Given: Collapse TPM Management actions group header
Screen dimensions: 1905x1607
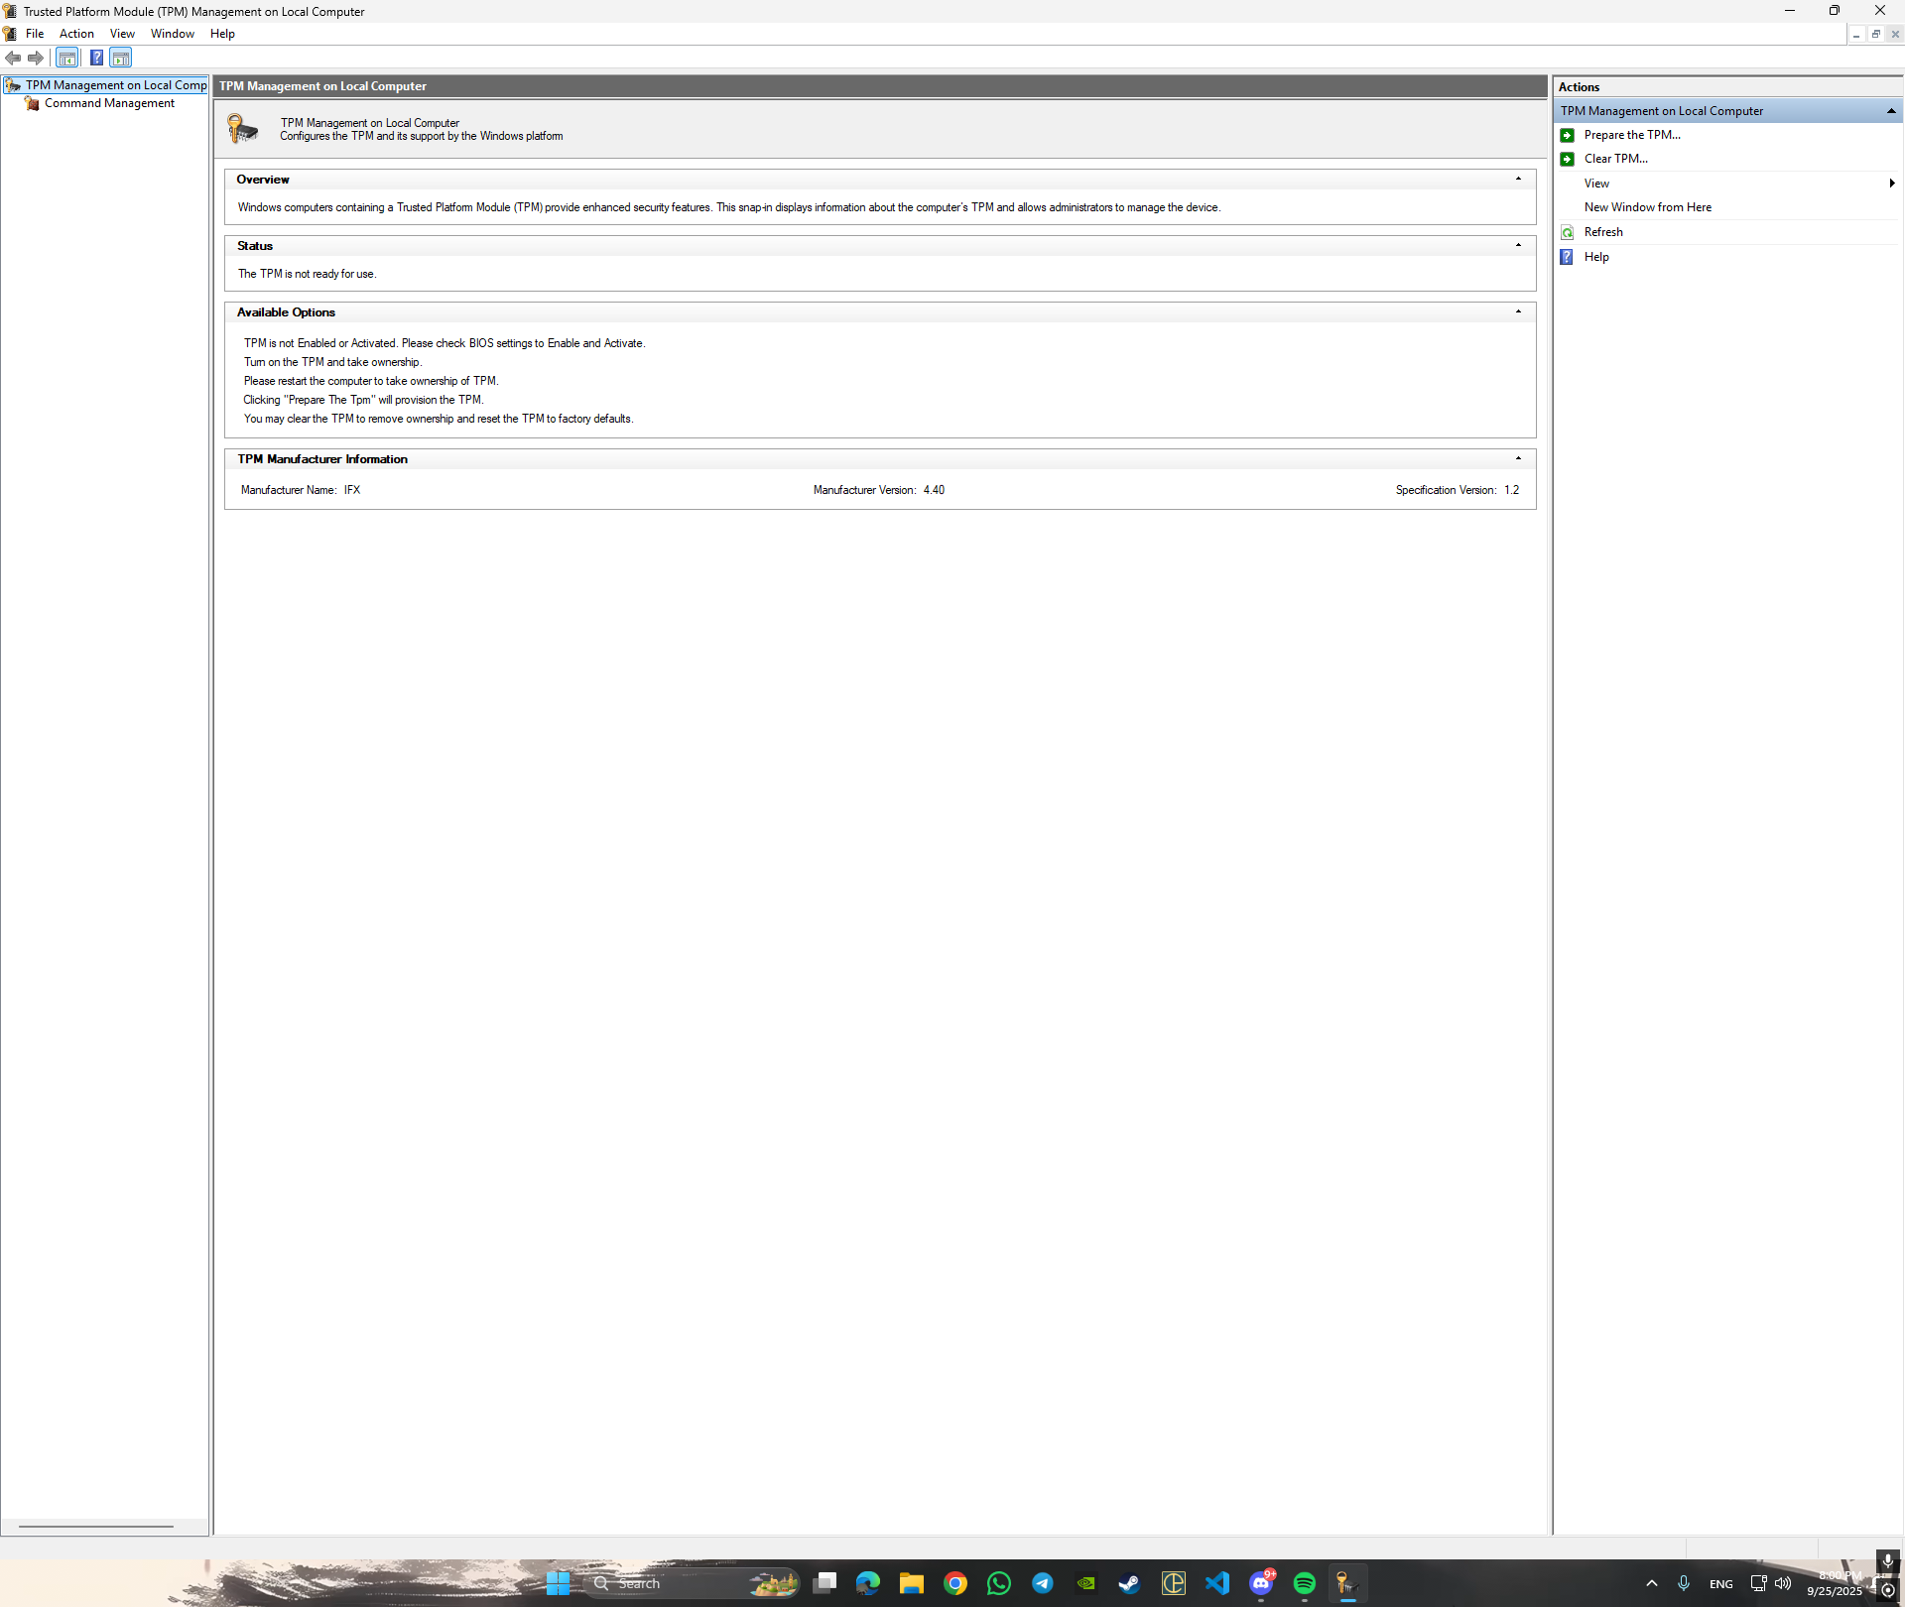Looking at the screenshot, I should pos(1891,111).
